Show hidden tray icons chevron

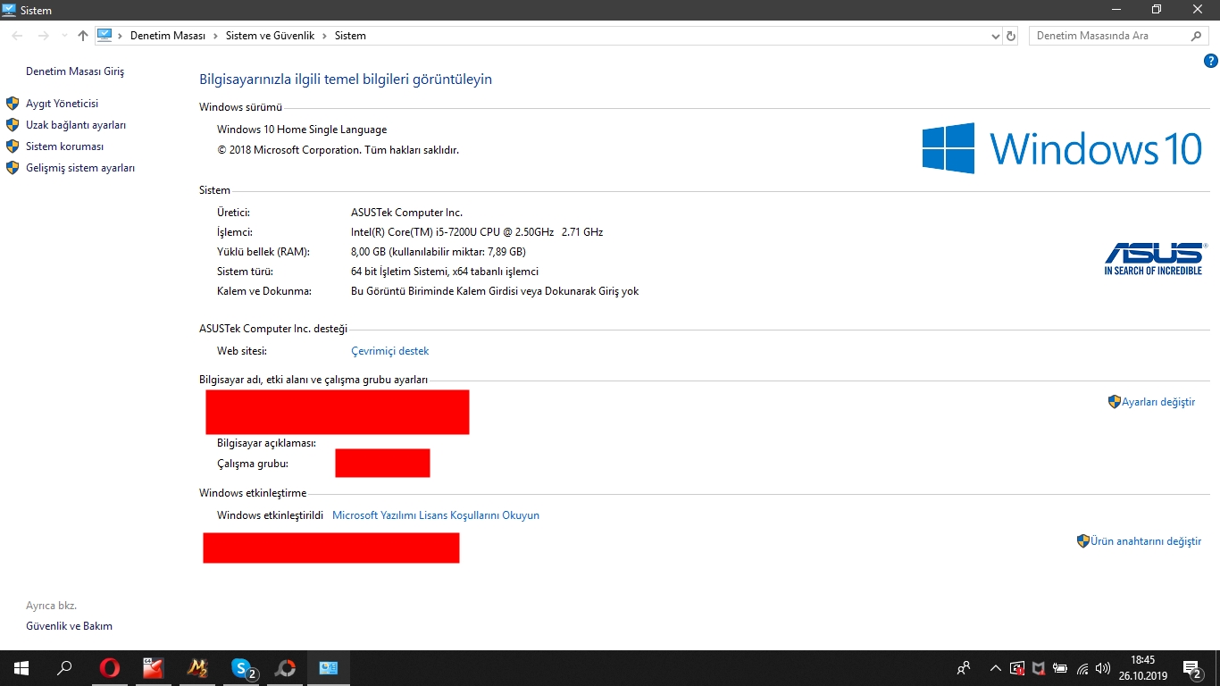[x=996, y=668]
